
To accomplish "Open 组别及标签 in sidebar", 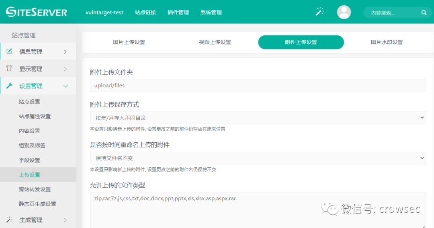I will 32,146.
